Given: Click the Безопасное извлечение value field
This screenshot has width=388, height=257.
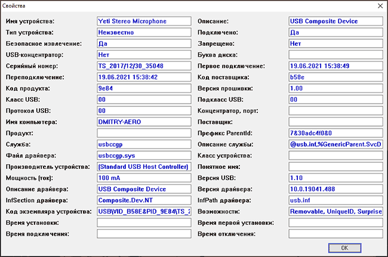Looking at the screenshot, I should [144, 43].
